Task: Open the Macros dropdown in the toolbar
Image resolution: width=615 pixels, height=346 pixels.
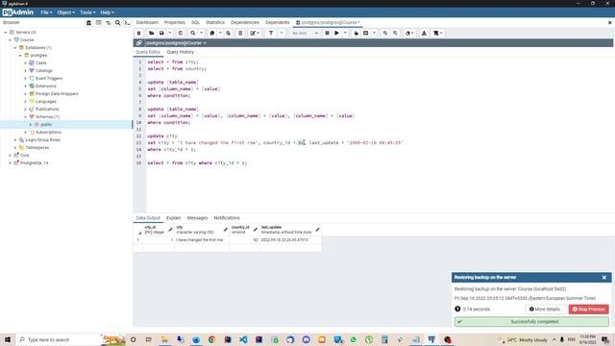Action: 437,33
